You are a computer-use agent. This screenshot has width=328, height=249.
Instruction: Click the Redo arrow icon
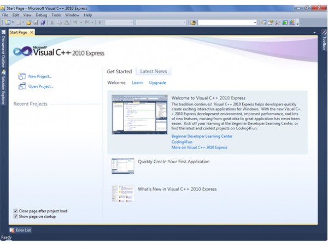[86, 22]
